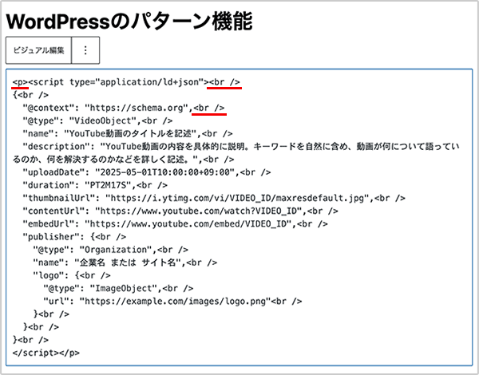Click the "description" line text
Viewport: 479px width, 375px height.
coord(236,153)
